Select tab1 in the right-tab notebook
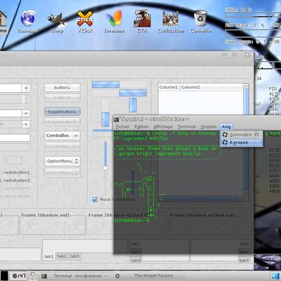The height and width of the screenshot is (281, 281). [244, 244]
